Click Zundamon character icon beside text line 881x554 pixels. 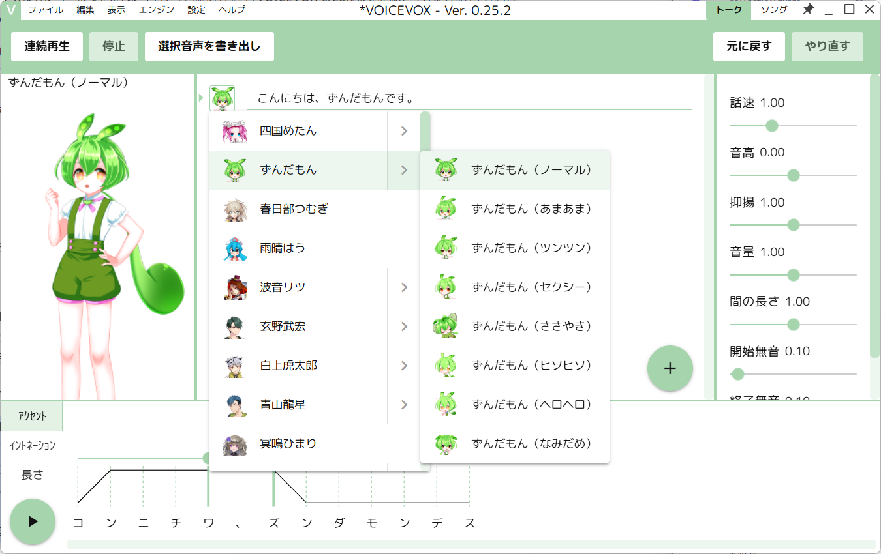pyautogui.click(x=222, y=98)
